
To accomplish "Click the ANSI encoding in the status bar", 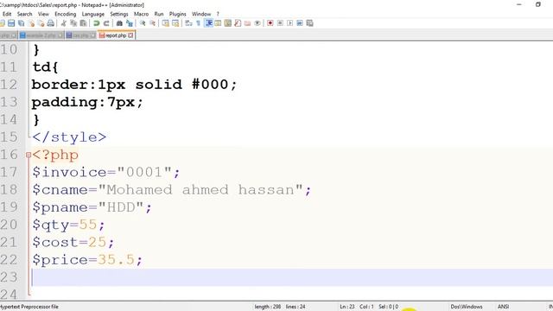I will 503,307.
